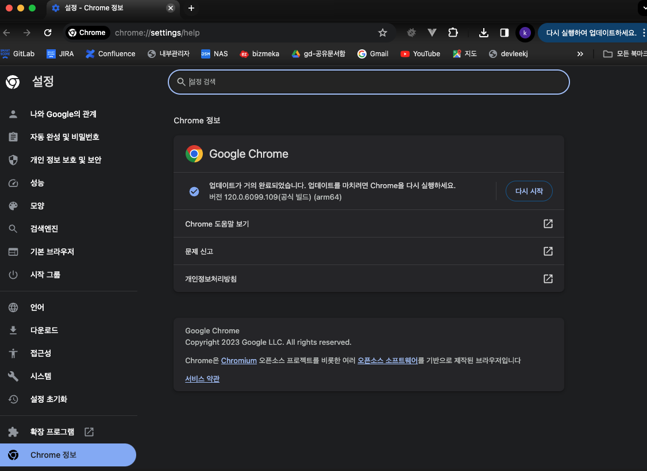This screenshot has height=471, width=647.
Task: Click the 다시 시작 relaunch button
Action: [x=529, y=191]
